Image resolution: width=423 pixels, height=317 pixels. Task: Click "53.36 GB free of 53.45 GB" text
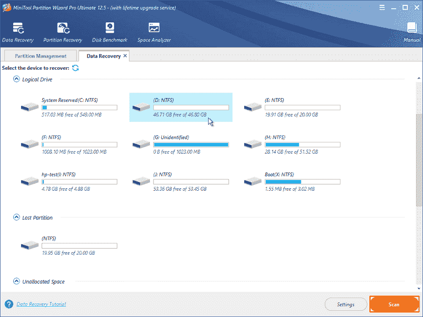tap(180, 189)
